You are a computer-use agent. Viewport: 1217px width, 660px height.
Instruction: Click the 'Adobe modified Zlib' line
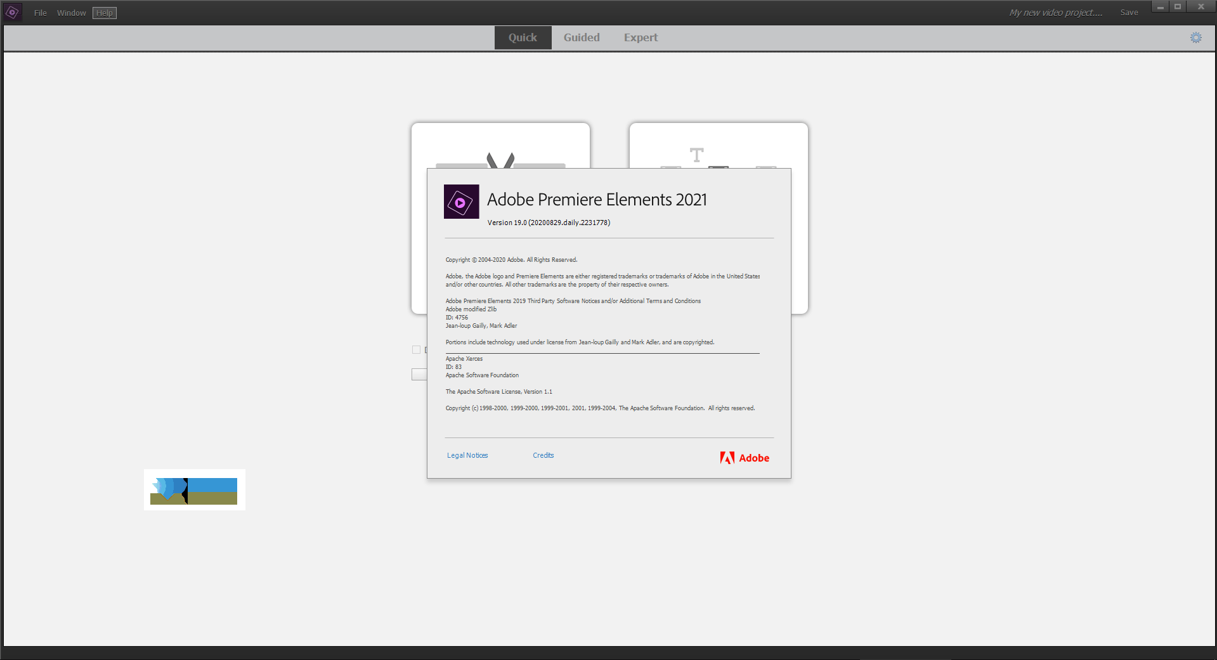[471, 309]
